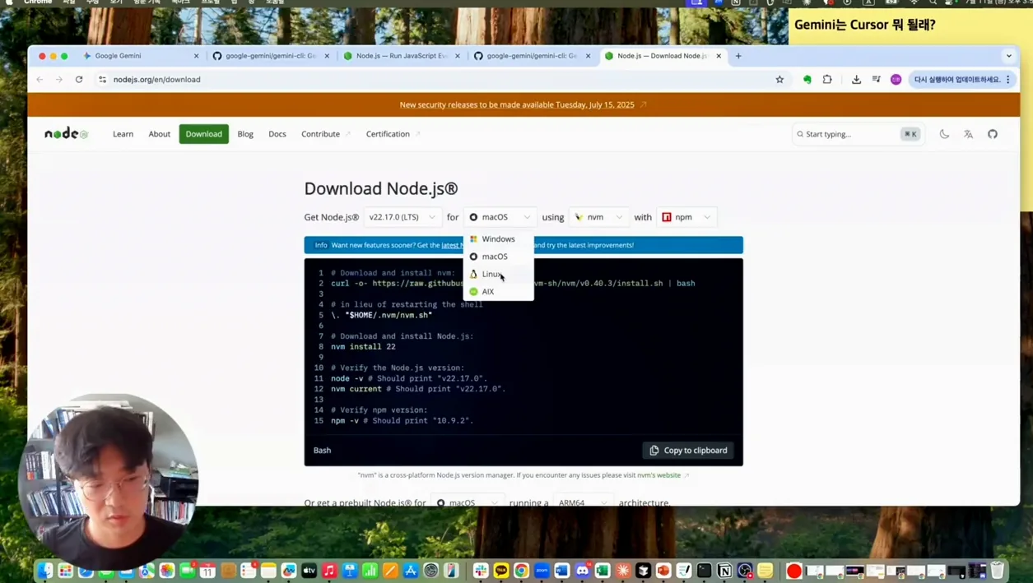Choose AIX from the OS list
The image size is (1033, 583).
(499, 291)
